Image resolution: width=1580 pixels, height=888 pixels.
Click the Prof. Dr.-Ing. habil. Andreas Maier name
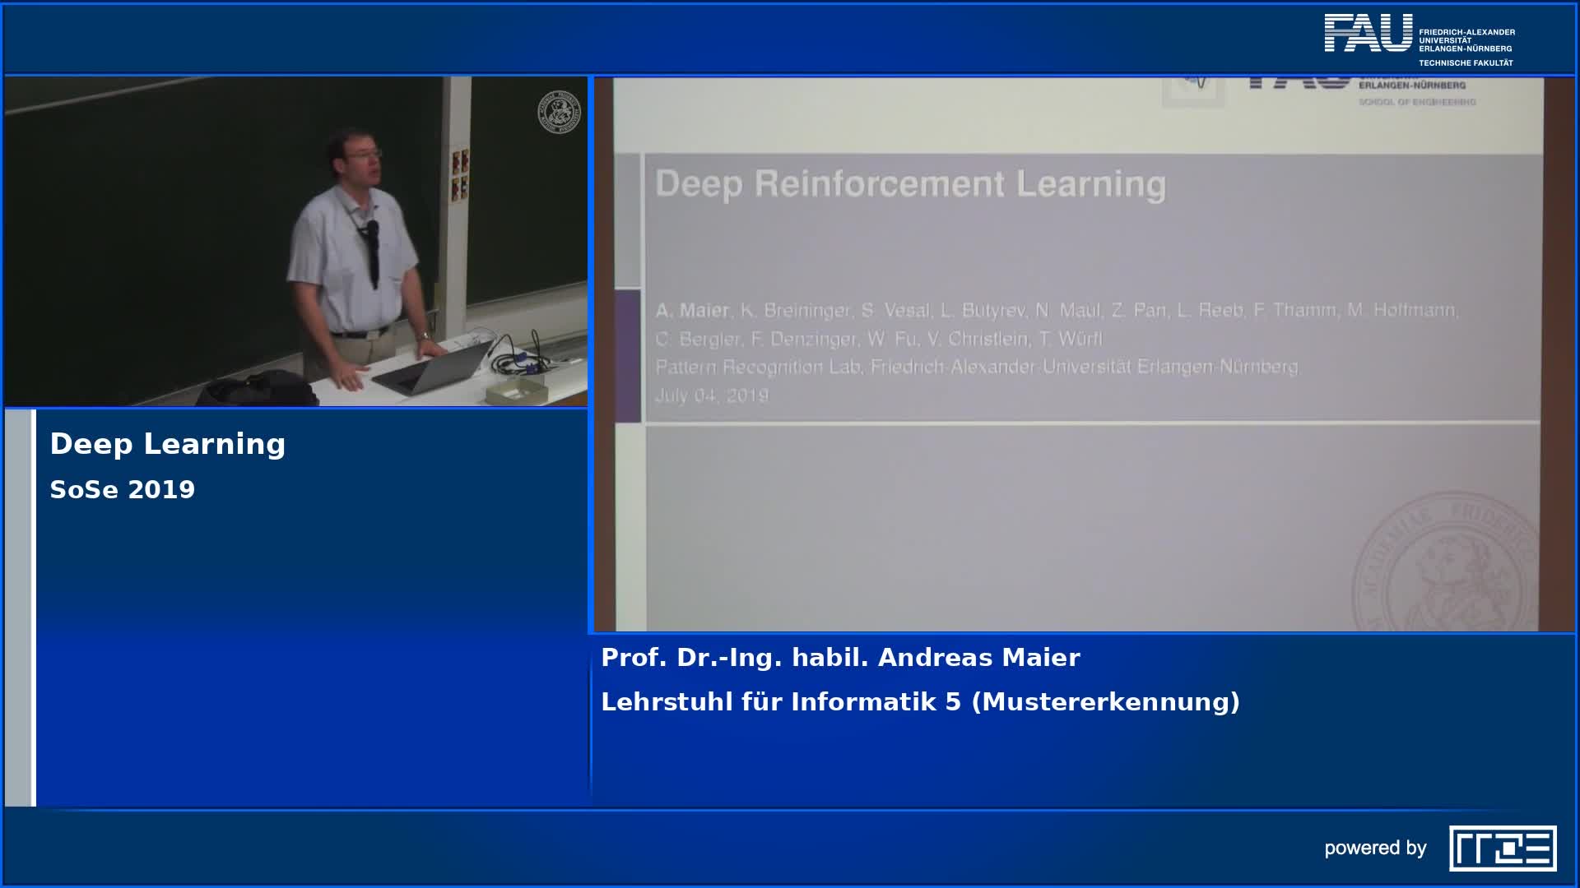point(840,658)
